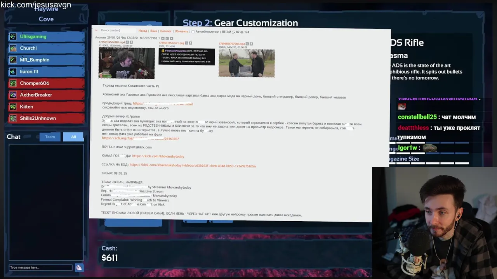The height and width of the screenshot is (279, 497).
Task: Click the posts count icon showing 348
Action: pos(224,32)
